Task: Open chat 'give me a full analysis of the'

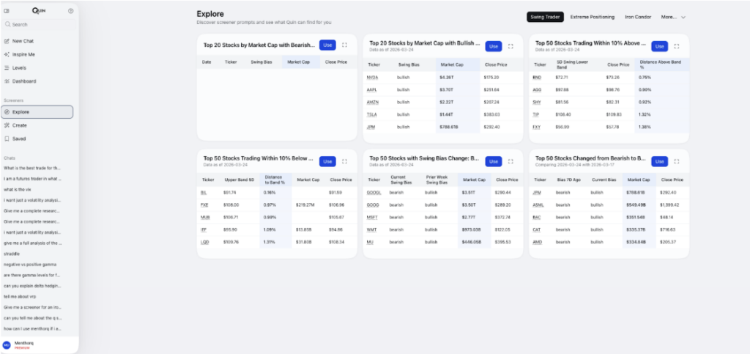Action: point(32,243)
